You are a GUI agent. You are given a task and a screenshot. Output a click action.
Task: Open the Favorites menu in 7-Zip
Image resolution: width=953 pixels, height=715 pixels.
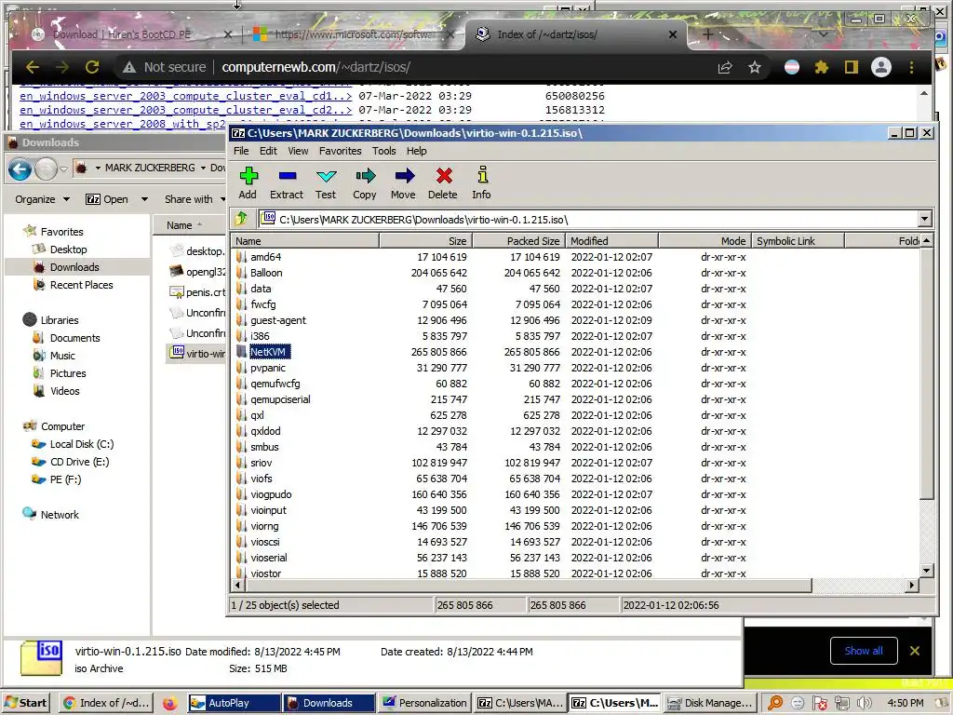click(x=341, y=151)
